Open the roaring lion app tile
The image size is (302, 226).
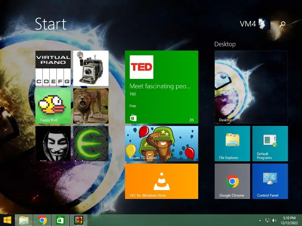click(x=91, y=106)
